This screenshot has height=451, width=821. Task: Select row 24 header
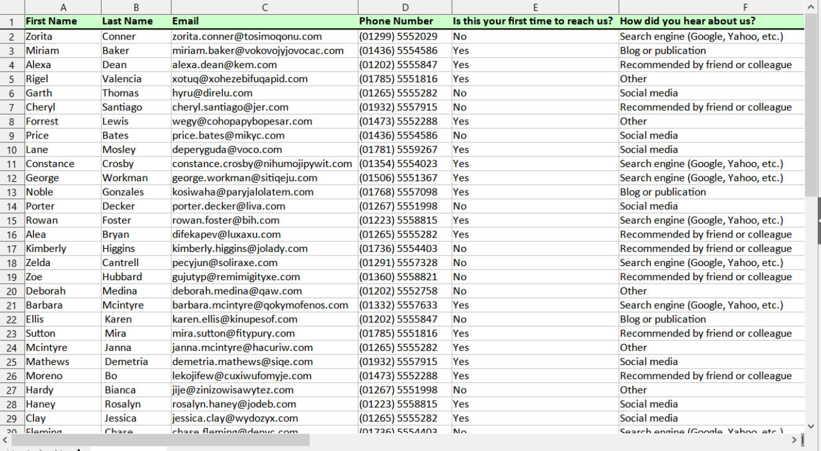click(x=12, y=348)
